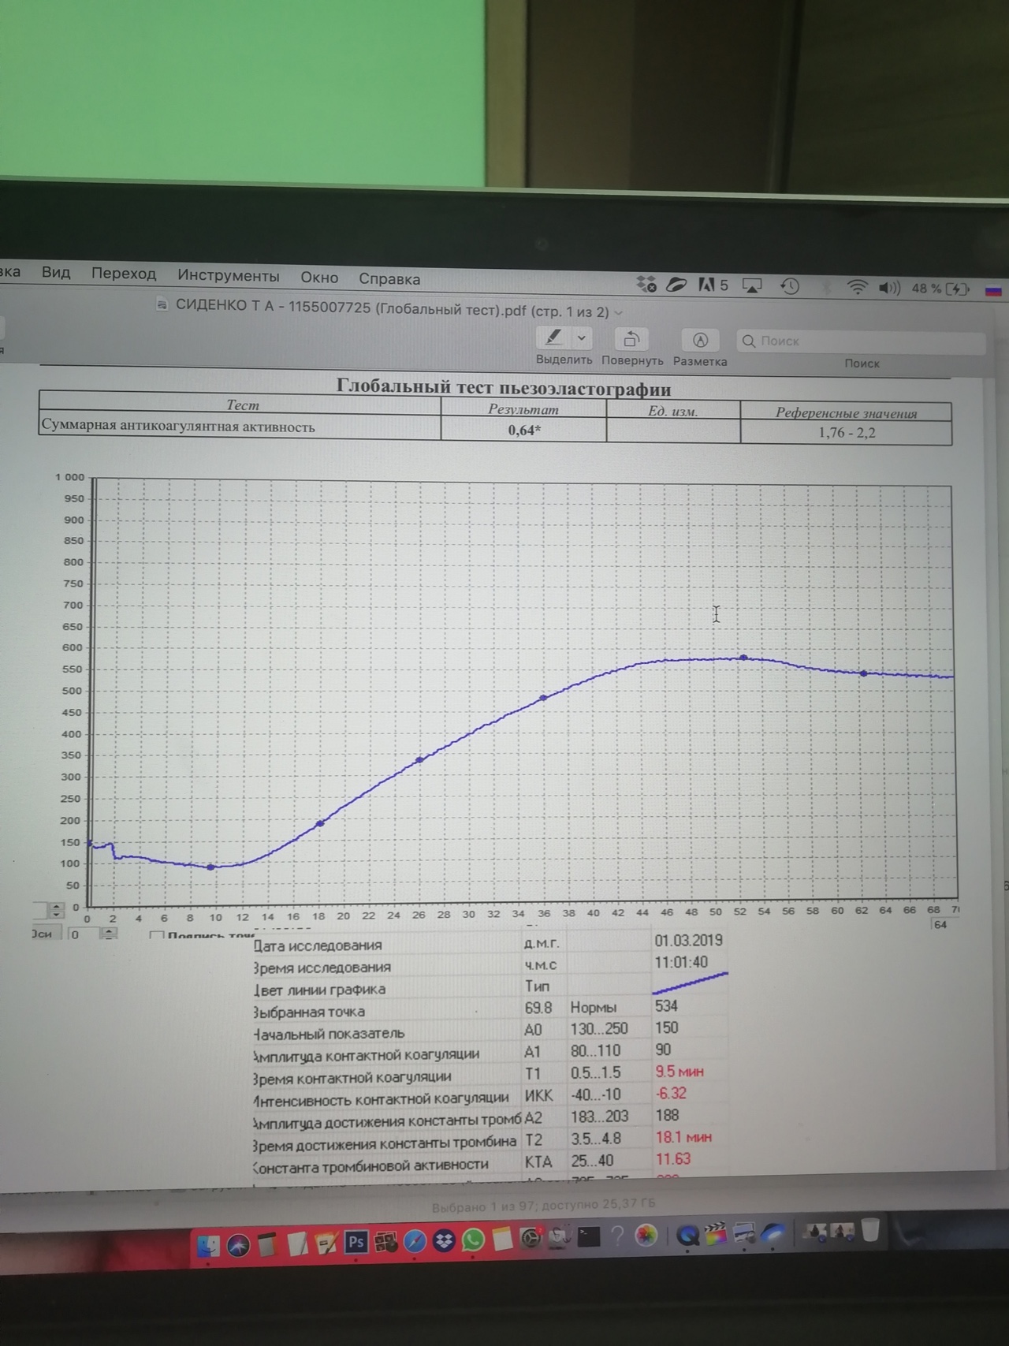Open the volume control menu

click(x=889, y=288)
